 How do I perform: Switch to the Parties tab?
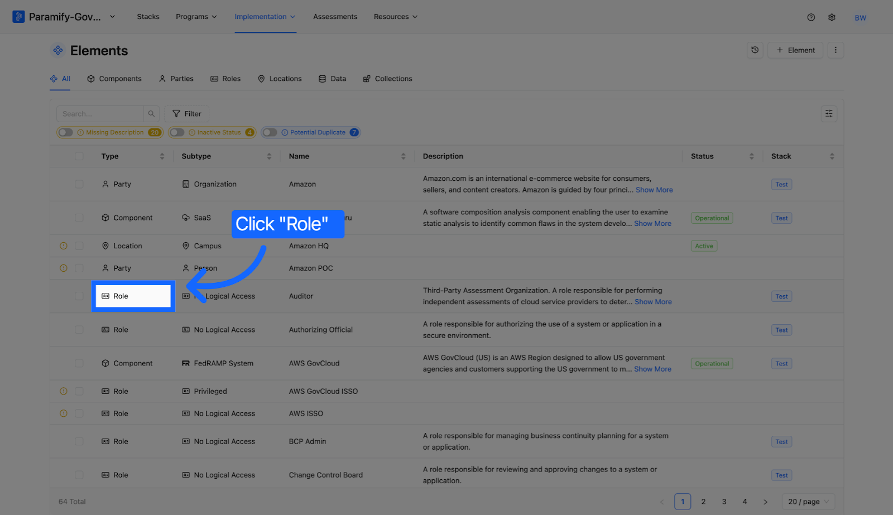pyautogui.click(x=176, y=79)
